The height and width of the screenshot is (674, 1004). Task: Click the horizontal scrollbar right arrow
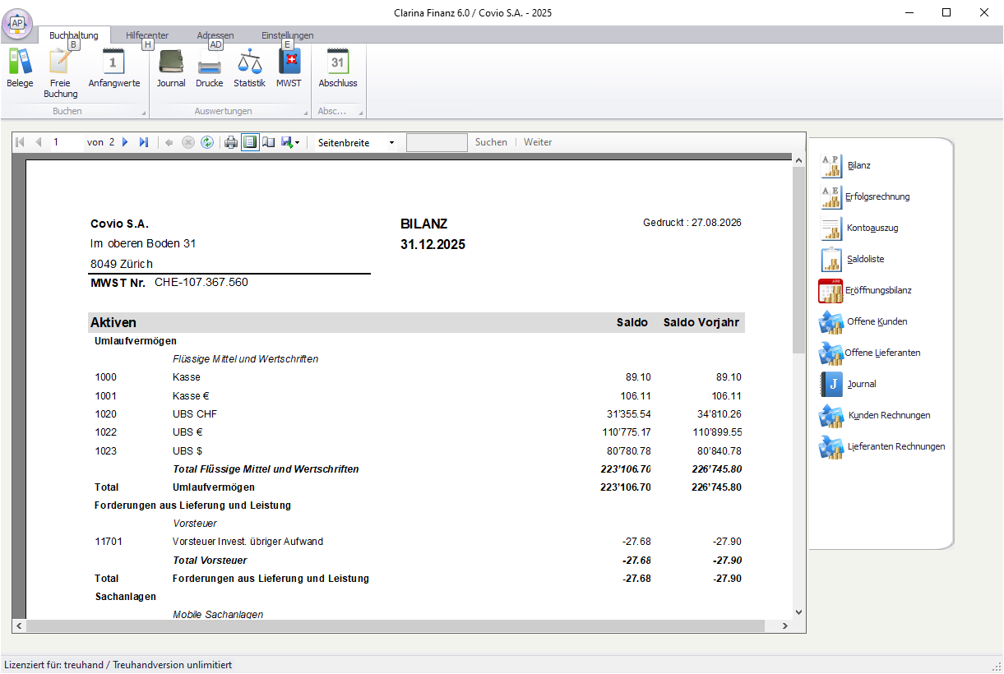click(784, 626)
